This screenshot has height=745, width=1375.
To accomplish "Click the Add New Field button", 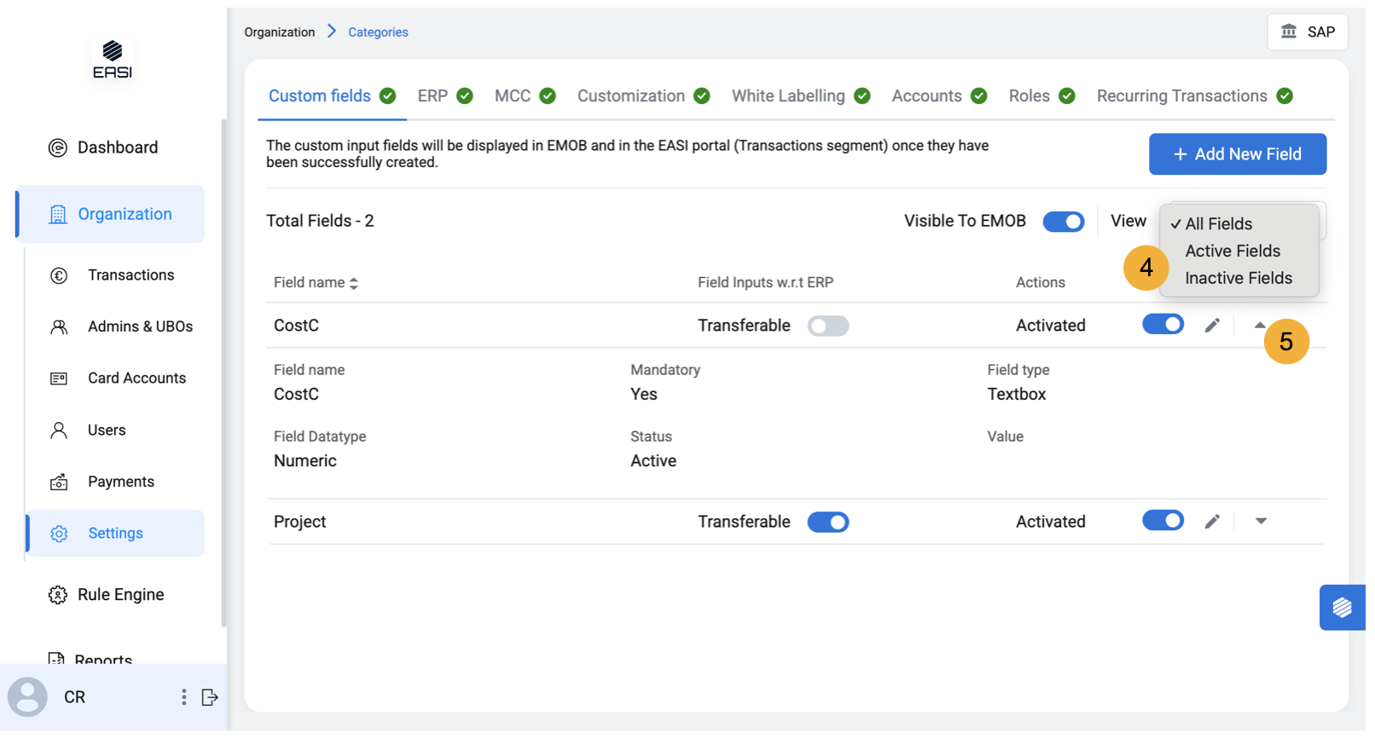I will click(x=1237, y=154).
